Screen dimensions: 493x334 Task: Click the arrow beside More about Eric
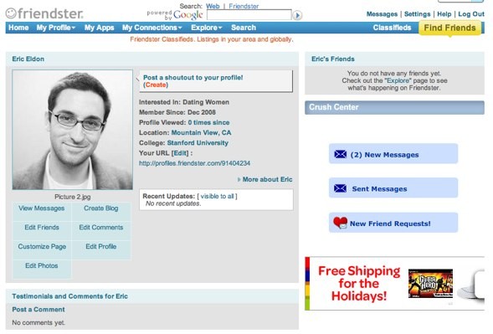point(239,180)
